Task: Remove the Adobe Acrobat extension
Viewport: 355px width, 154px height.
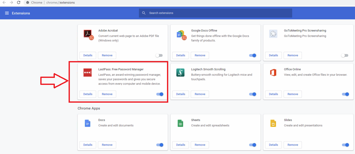Action: pos(107,55)
